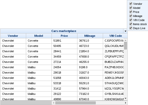Click the Cars marketplace table title
The width and height of the screenshot is (148, 105).
point(64,31)
